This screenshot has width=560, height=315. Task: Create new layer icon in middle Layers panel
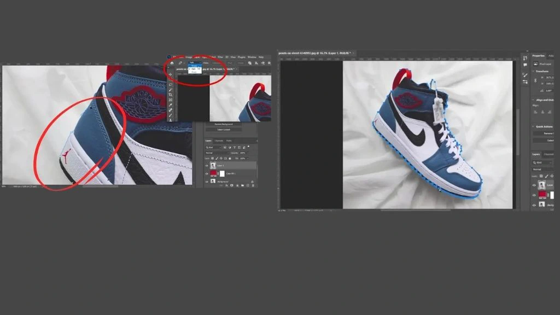click(x=248, y=185)
